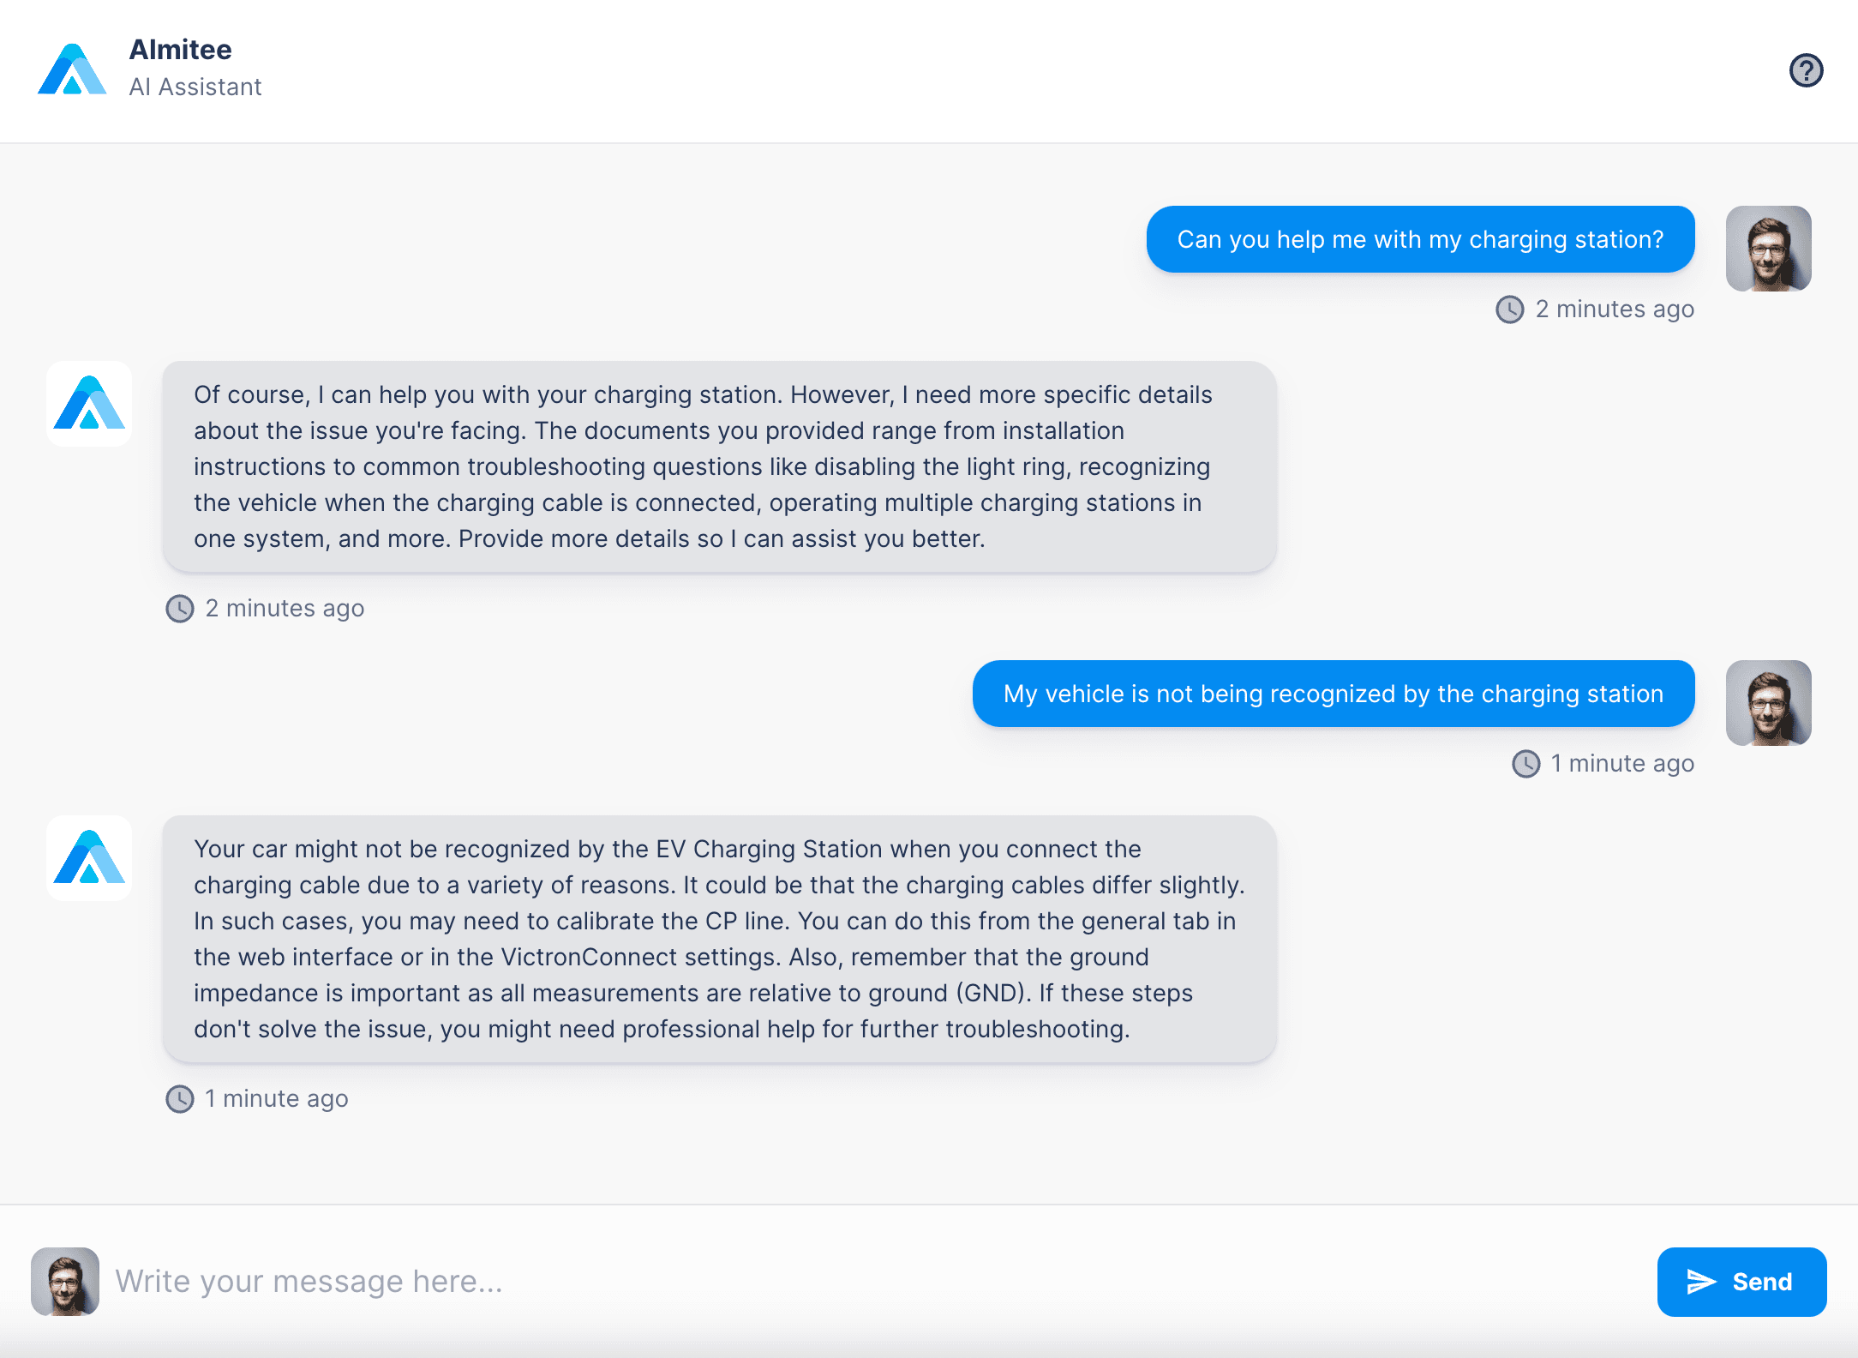Click the user avatar next to the charging station question
The image size is (1858, 1358).
tap(1768, 248)
